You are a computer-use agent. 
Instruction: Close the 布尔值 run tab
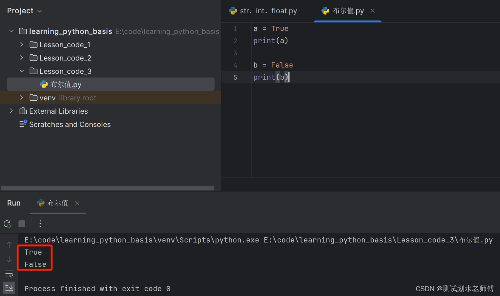pos(77,203)
